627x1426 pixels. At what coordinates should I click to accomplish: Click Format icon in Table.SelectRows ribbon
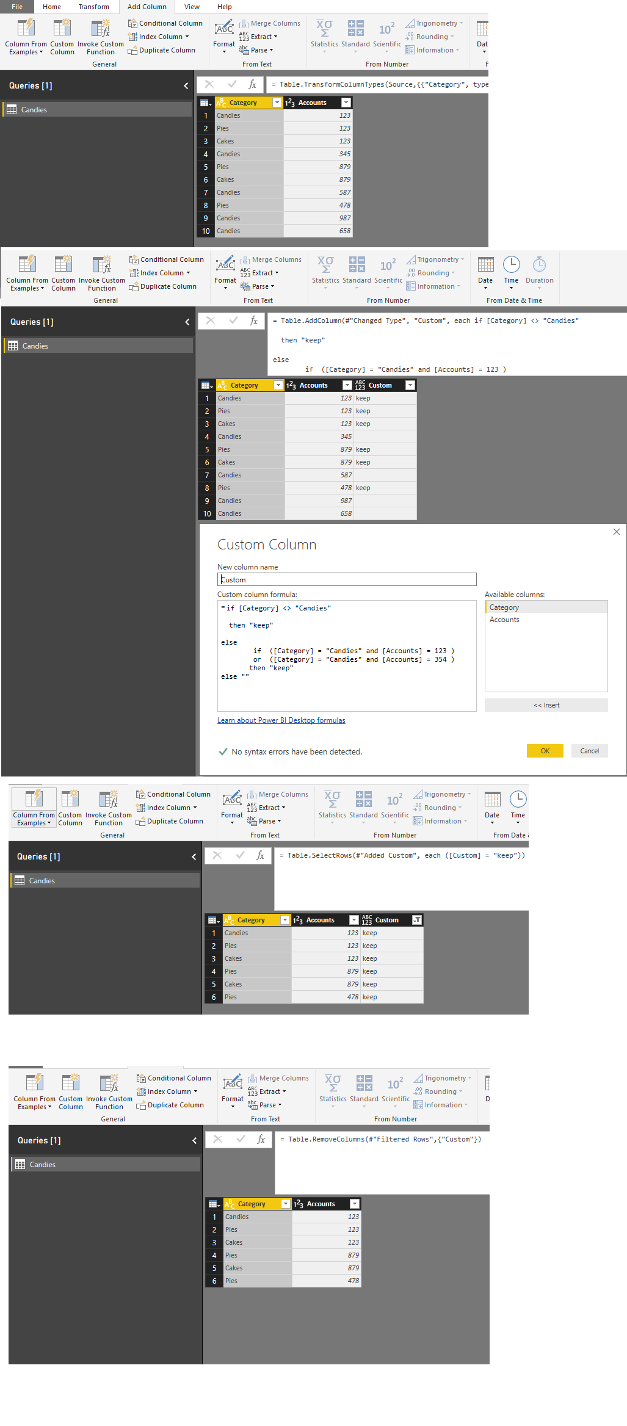click(x=232, y=799)
